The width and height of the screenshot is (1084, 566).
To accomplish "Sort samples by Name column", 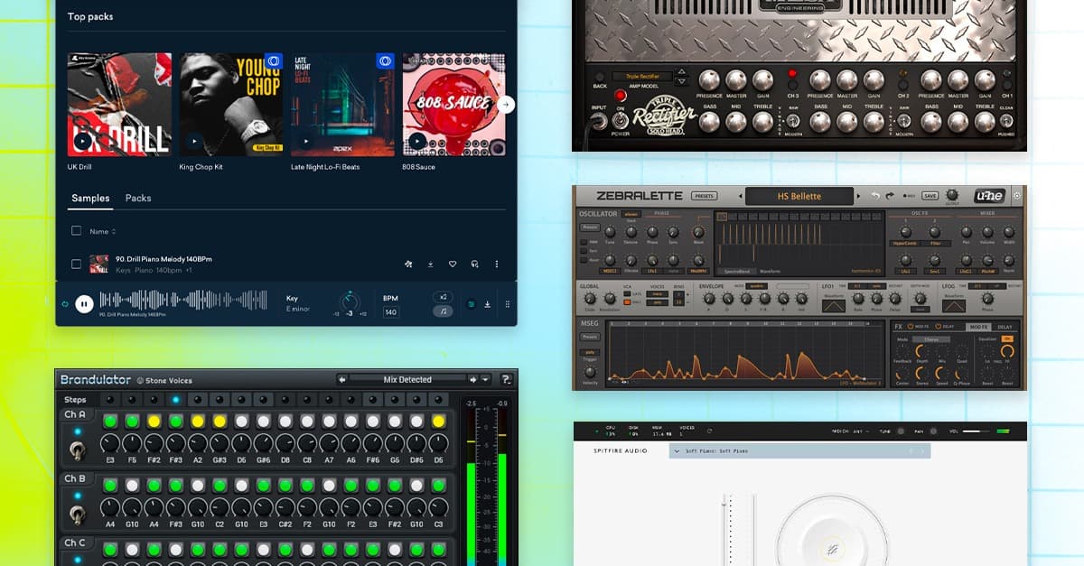I will (x=102, y=232).
